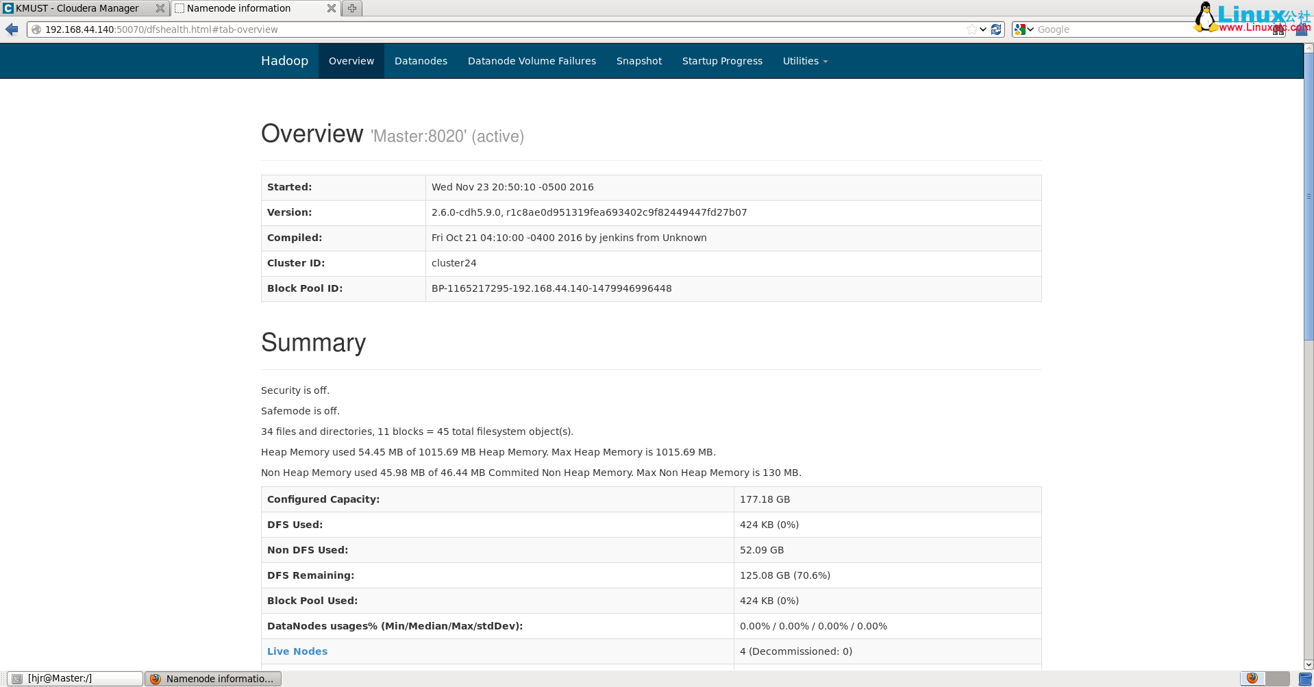Bookmark this page with the star icon
Viewport: 1314px width, 687px height.
[971, 29]
